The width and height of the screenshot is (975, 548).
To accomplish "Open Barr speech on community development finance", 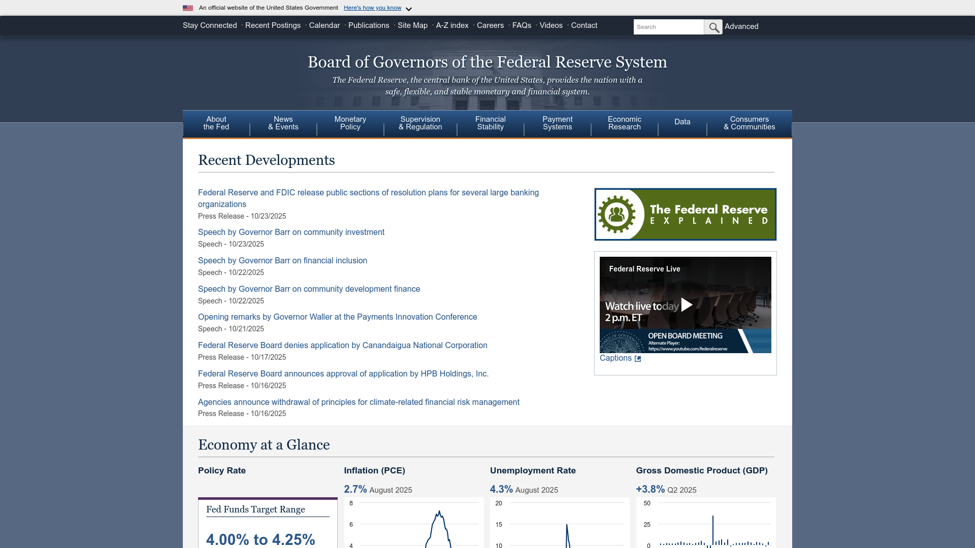I will [x=309, y=289].
